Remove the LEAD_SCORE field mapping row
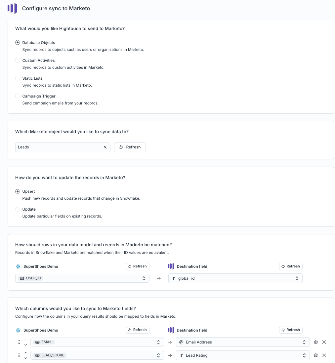 (x=324, y=355)
